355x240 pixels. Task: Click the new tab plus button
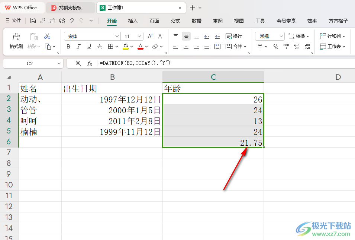point(193,8)
